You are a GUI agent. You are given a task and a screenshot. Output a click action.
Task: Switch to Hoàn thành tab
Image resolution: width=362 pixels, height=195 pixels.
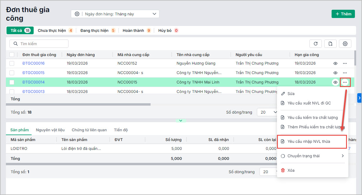click(x=137, y=30)
